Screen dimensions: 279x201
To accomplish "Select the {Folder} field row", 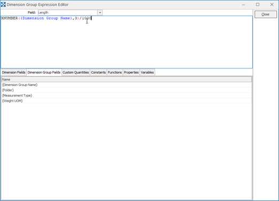I will pos(127,90).
